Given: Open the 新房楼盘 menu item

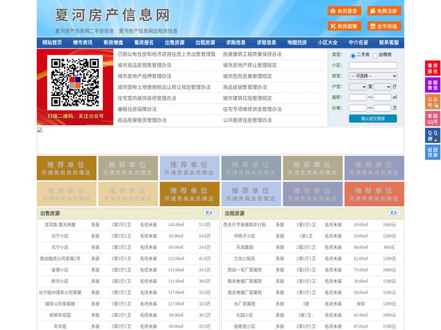Looking at the screenshot, I should pyautogui.click(x=113, y=43).
